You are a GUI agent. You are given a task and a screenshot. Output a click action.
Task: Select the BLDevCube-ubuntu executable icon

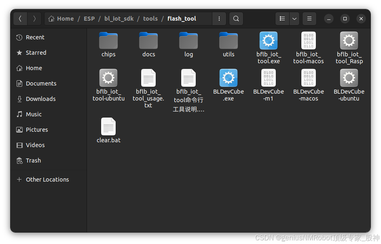(349, 78)
